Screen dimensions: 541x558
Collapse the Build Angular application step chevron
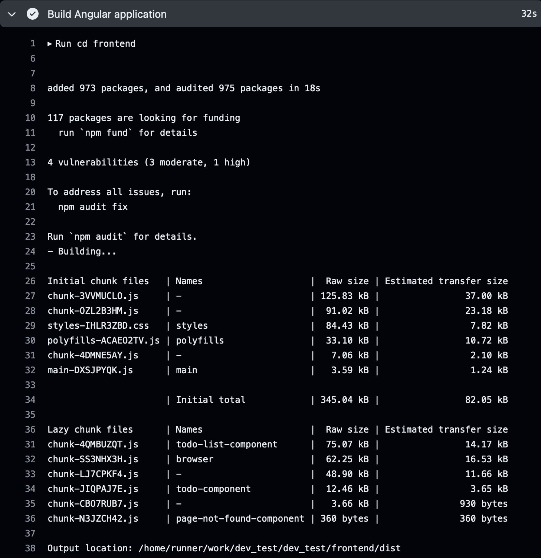12,14
